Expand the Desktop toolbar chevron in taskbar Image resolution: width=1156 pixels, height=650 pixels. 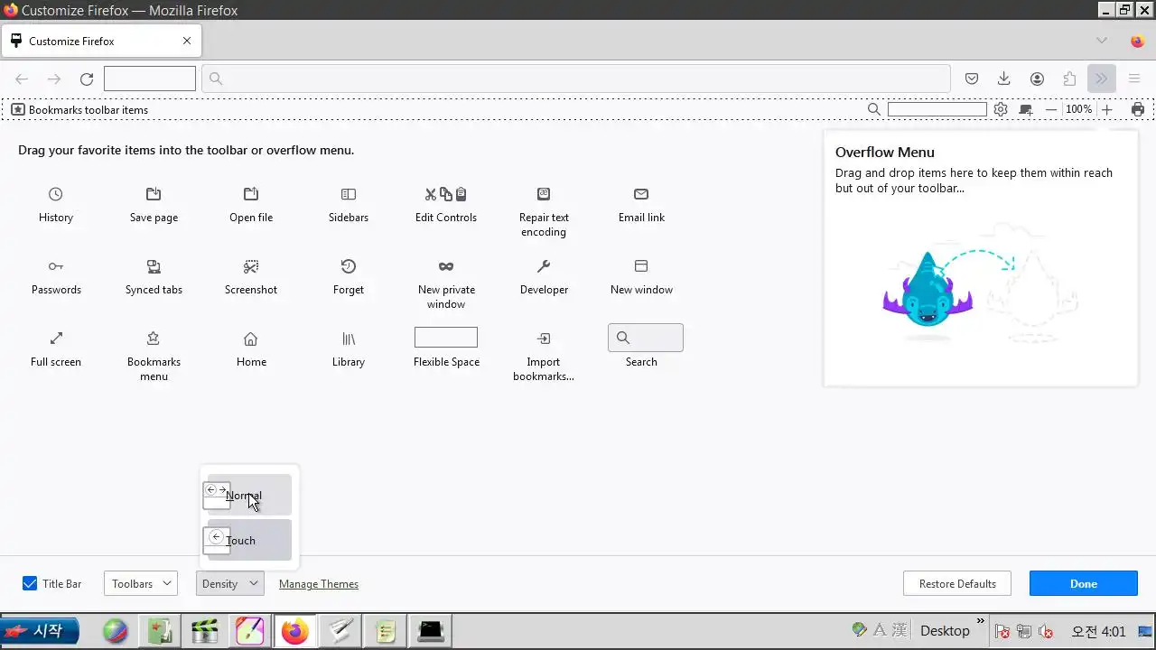[x=981, y=621]
